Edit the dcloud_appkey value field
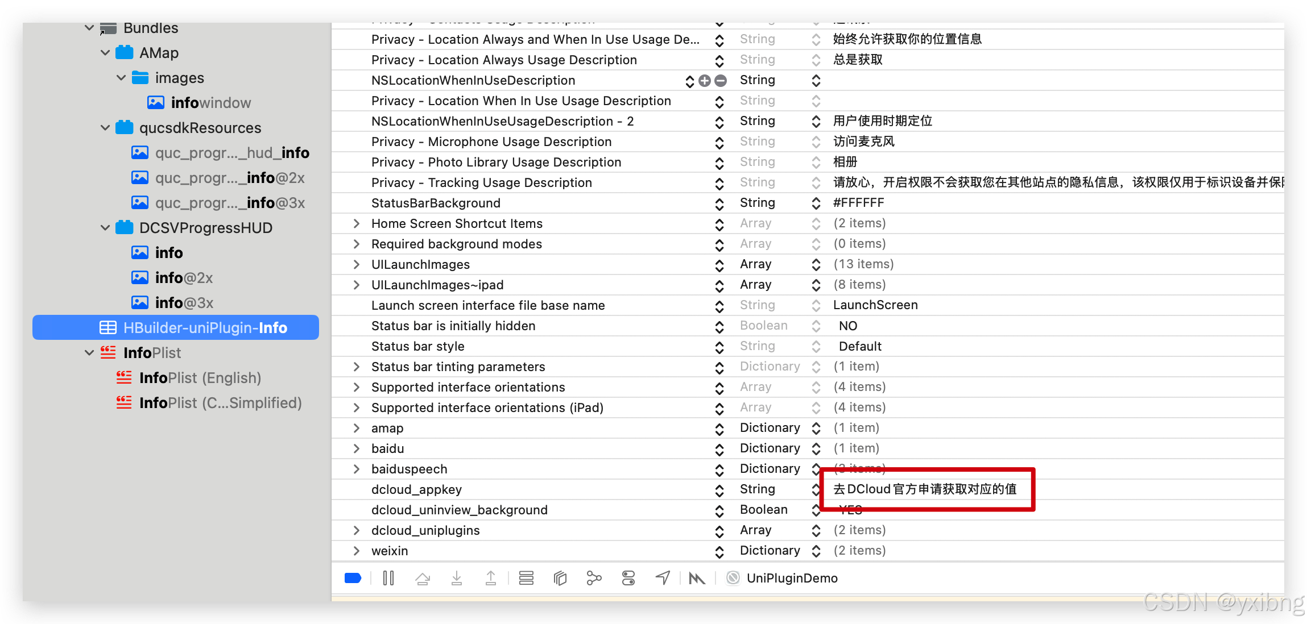 925,489
